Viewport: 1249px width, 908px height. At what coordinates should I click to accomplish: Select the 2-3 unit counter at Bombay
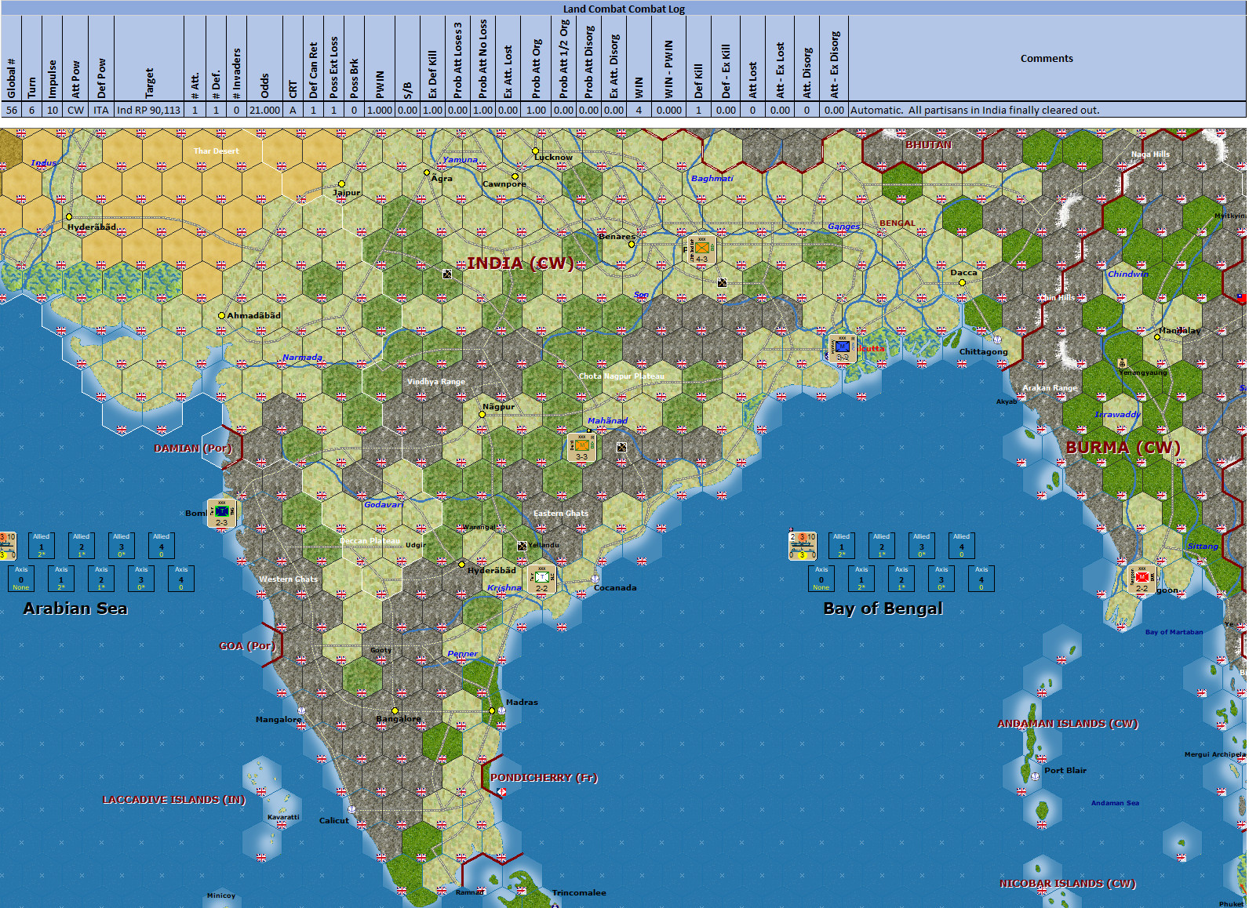[221, 513]
